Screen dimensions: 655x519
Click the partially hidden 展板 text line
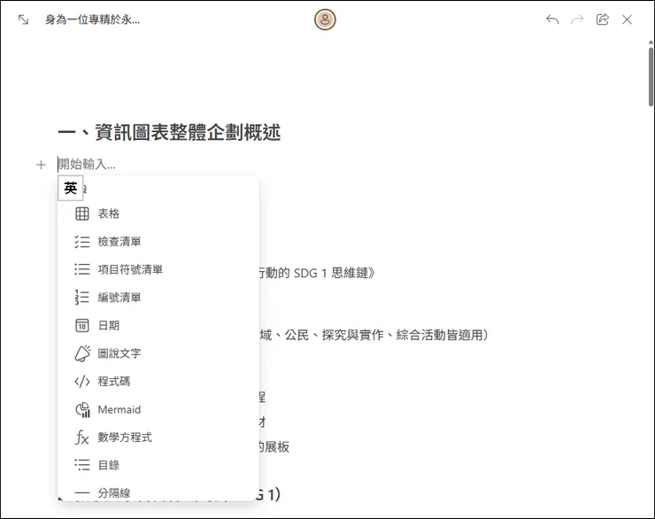point(274,446)
